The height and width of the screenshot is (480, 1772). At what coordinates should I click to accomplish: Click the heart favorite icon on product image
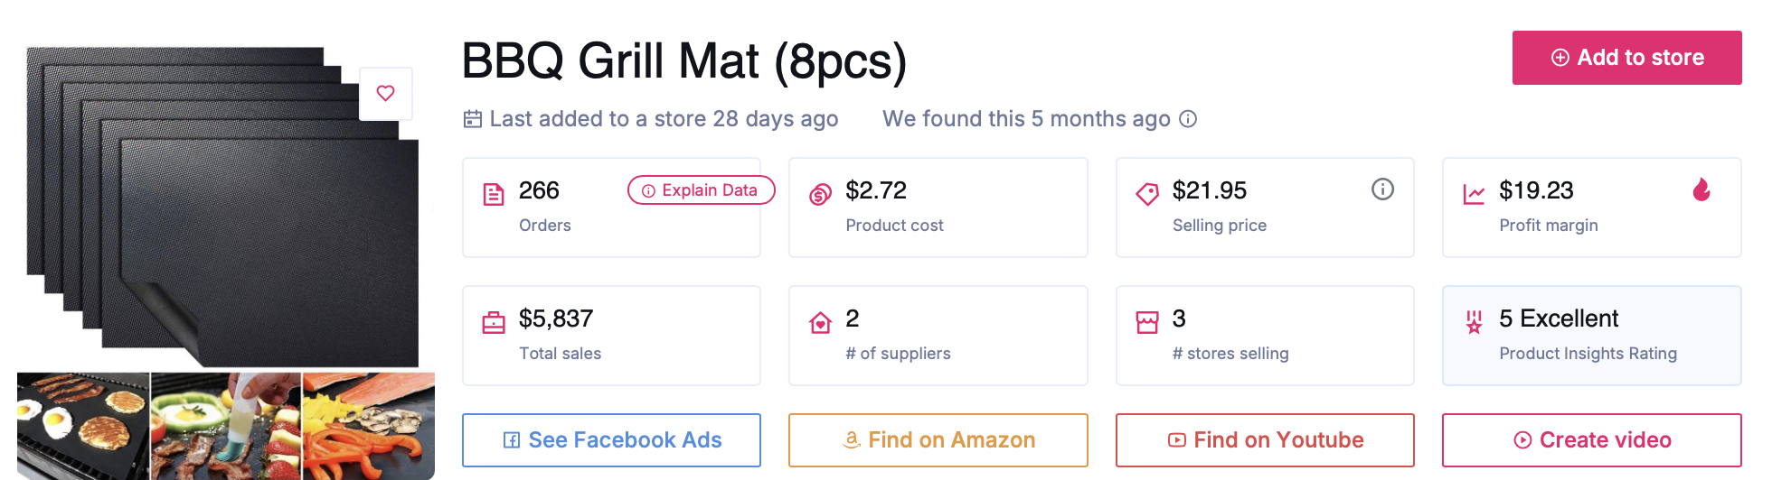[x=386, y=93]
